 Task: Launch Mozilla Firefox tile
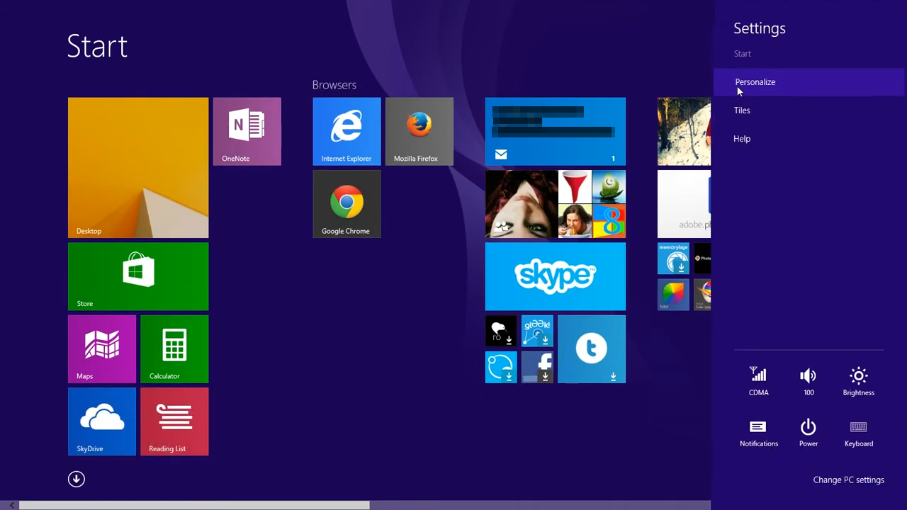click(419, 131)
